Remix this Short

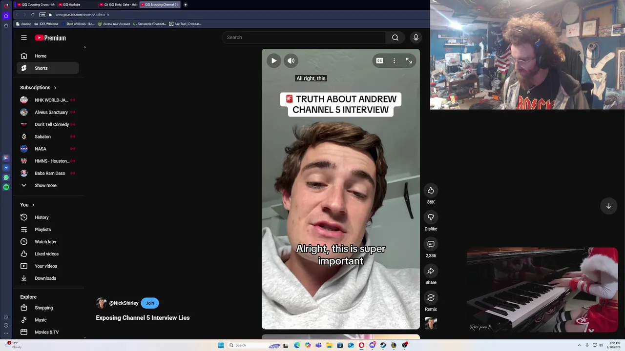(x=431, y=298)
